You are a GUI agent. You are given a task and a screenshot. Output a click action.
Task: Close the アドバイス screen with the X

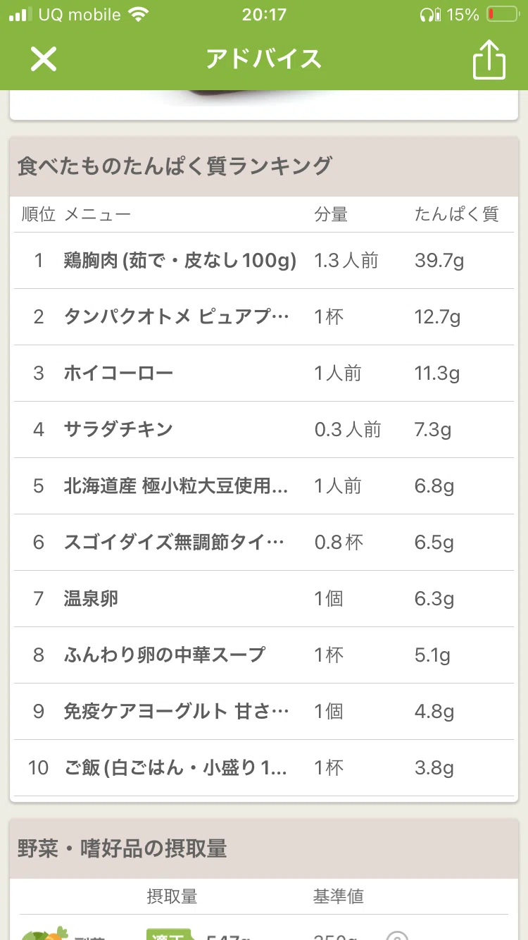click(x=43, y=59)
